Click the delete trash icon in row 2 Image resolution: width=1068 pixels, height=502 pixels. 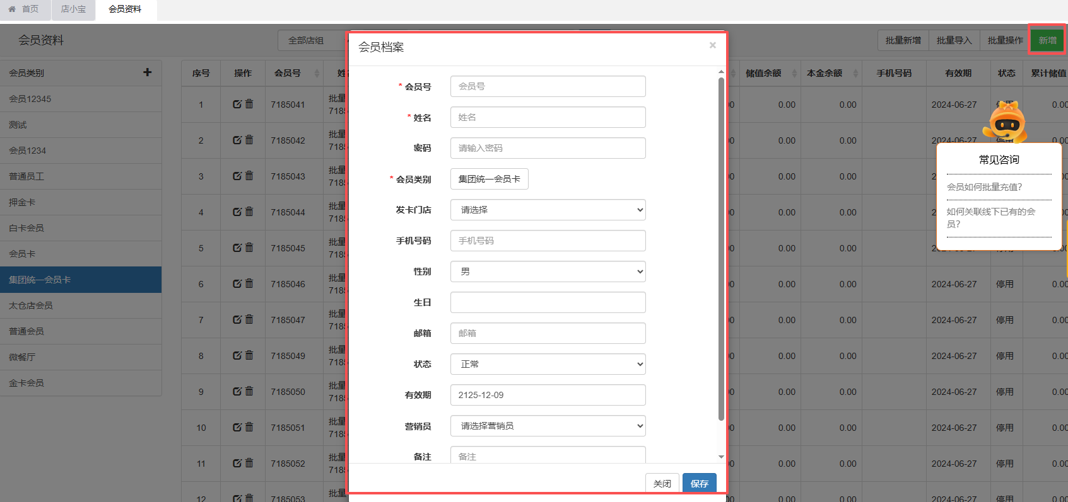[x=249, y=140]
